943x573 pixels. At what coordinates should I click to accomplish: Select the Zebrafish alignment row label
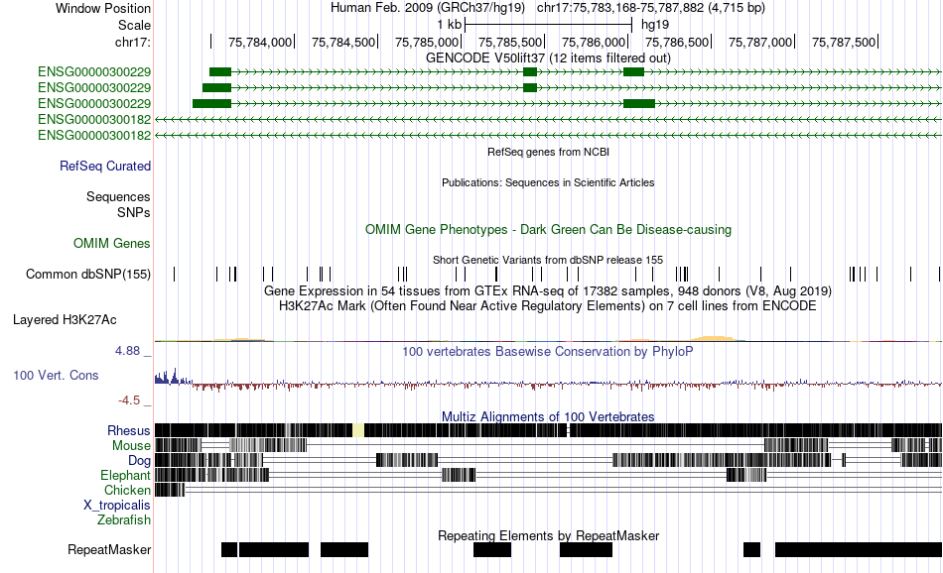[124, 520]
